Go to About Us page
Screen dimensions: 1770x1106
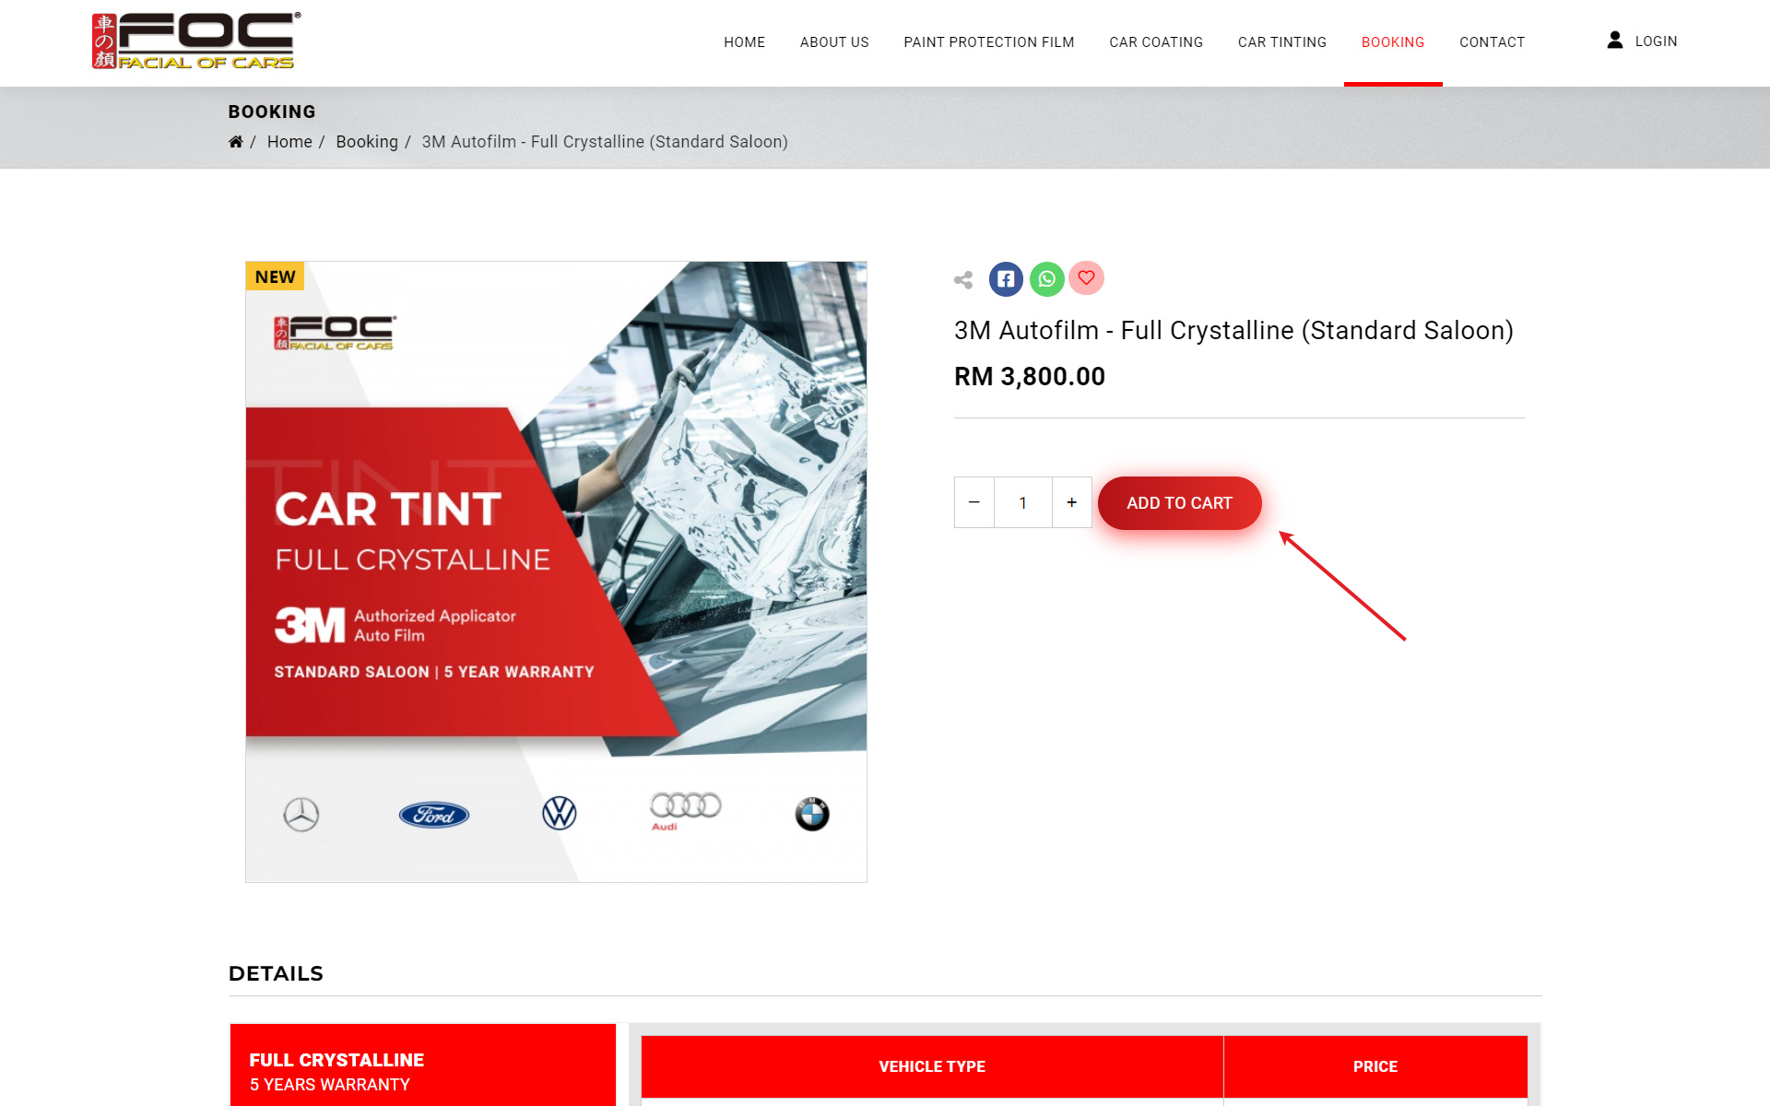[834, 42]
